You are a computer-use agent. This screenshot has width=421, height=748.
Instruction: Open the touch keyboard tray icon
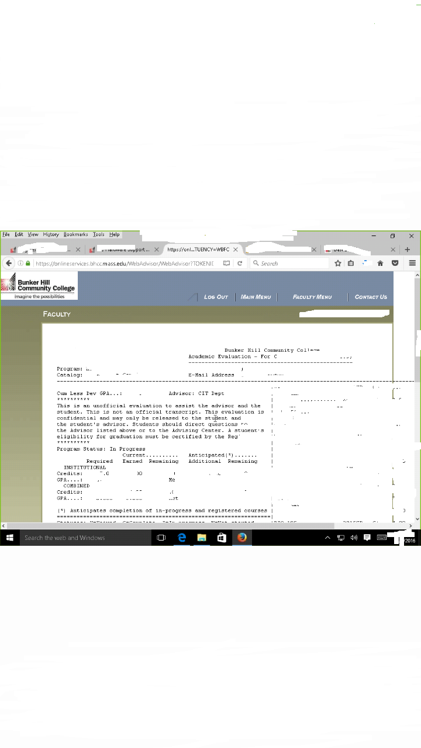pyautogui.click(x=381, y=538)
